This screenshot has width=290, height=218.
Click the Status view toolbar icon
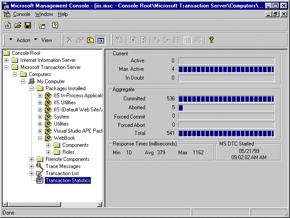198,40
